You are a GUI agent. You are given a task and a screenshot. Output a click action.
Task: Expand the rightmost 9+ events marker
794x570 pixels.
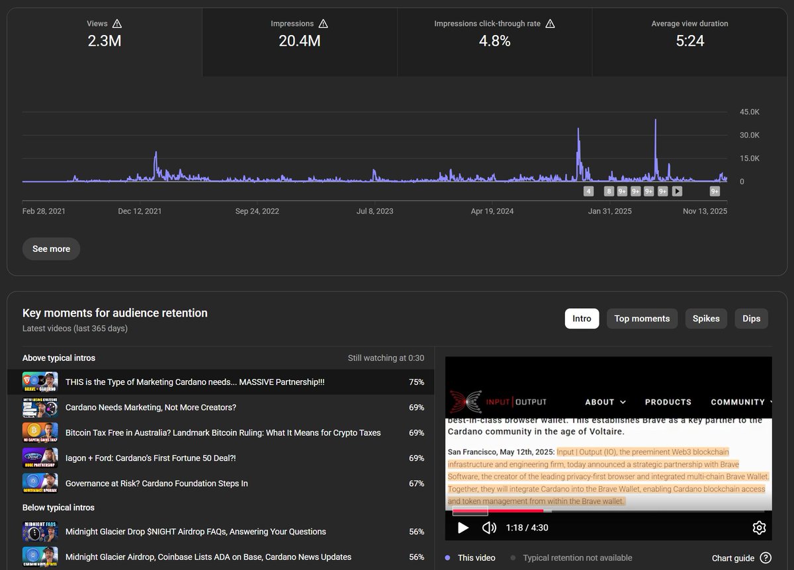[x=714, y=190]
